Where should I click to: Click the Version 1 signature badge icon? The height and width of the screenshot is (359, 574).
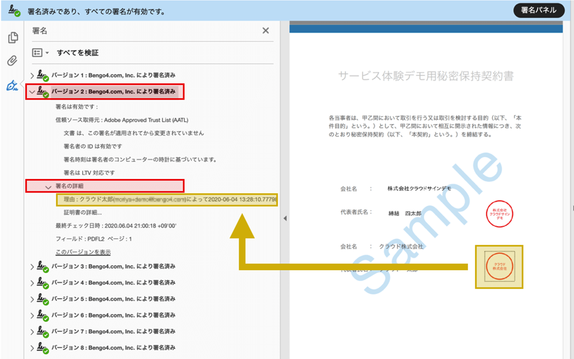[43, 75]
